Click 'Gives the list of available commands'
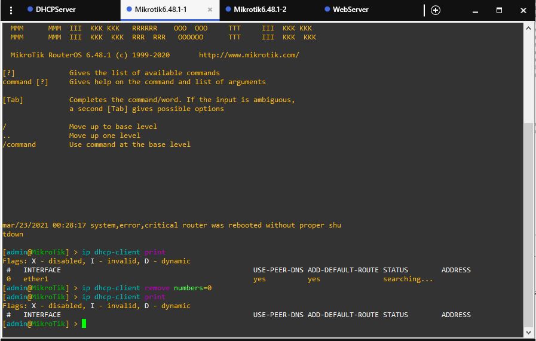The width and height of the screenshot is (536, 341). (x=144, y=73)
